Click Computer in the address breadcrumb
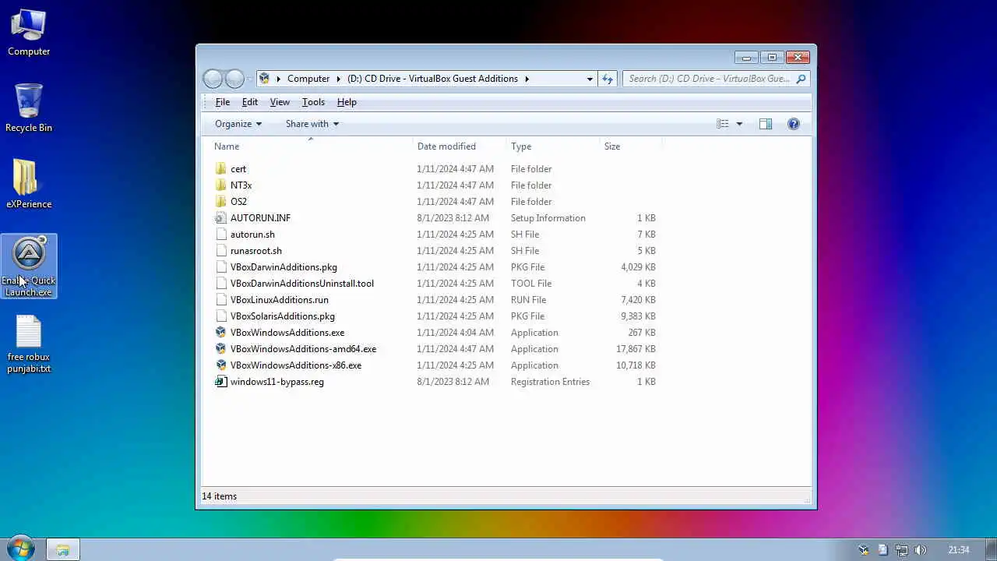 308,79
